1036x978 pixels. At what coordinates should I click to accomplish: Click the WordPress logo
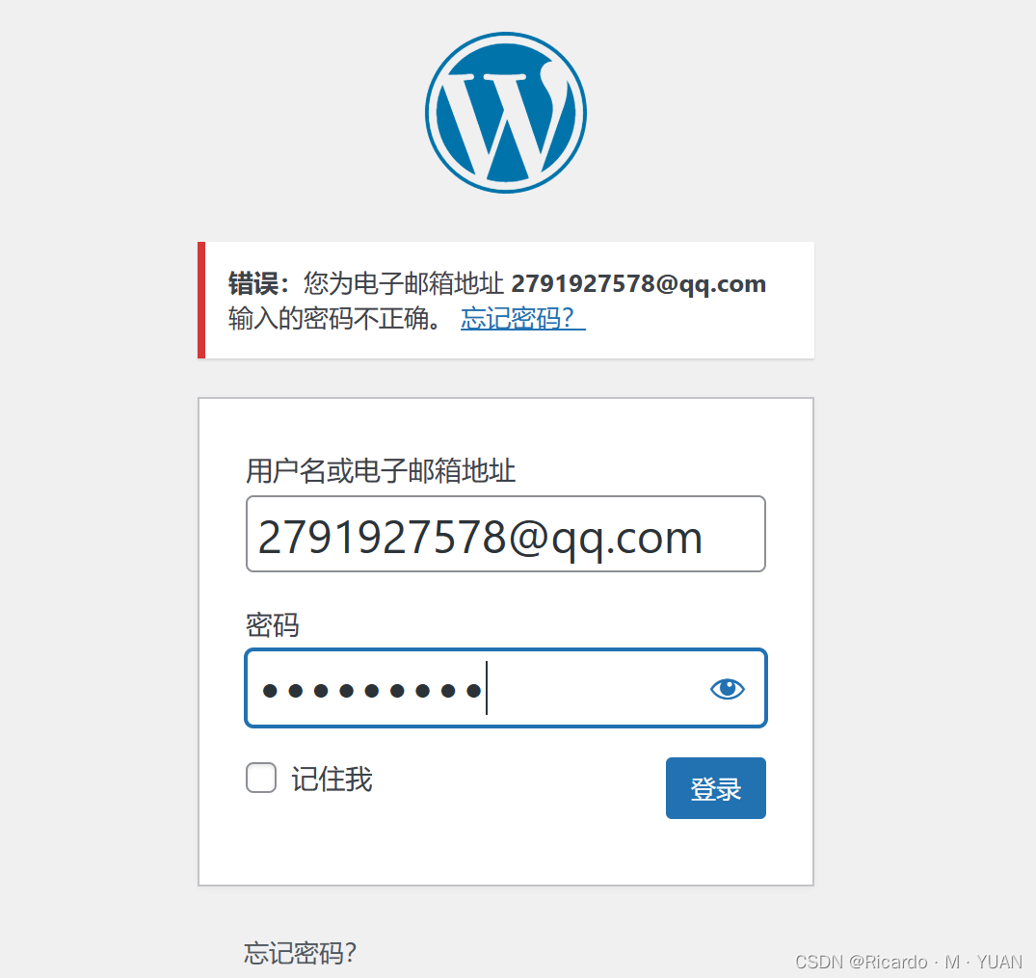[x=505, y=113]
